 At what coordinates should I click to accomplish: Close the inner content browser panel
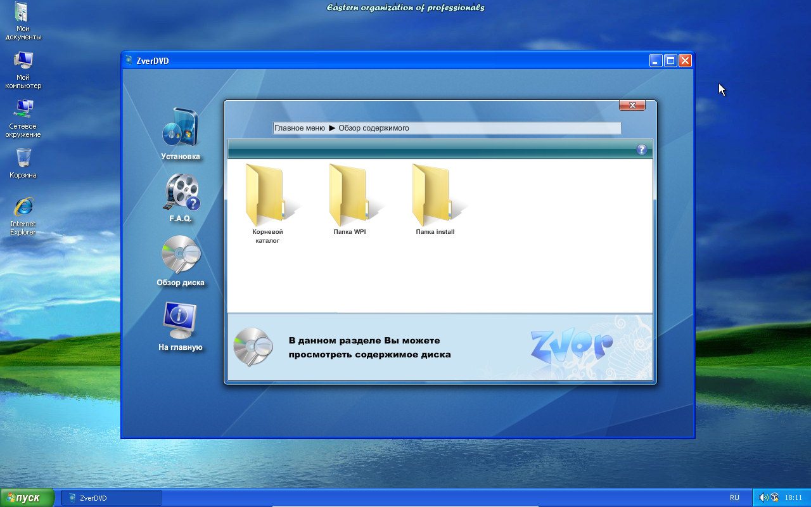click(x=632, y=105)
